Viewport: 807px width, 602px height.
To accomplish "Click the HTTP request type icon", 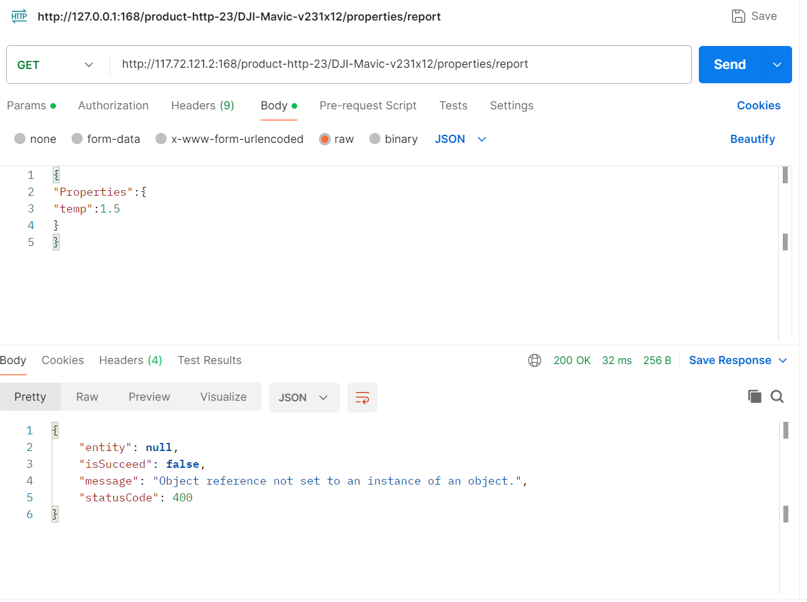I will (19, 16).
